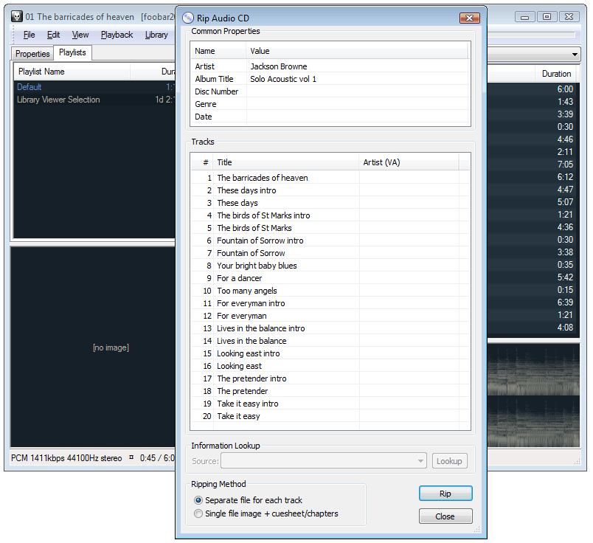Screen dimensions: 593x543
Task: Select track 10 Too many angels
Action: click(x=330, y=291)
